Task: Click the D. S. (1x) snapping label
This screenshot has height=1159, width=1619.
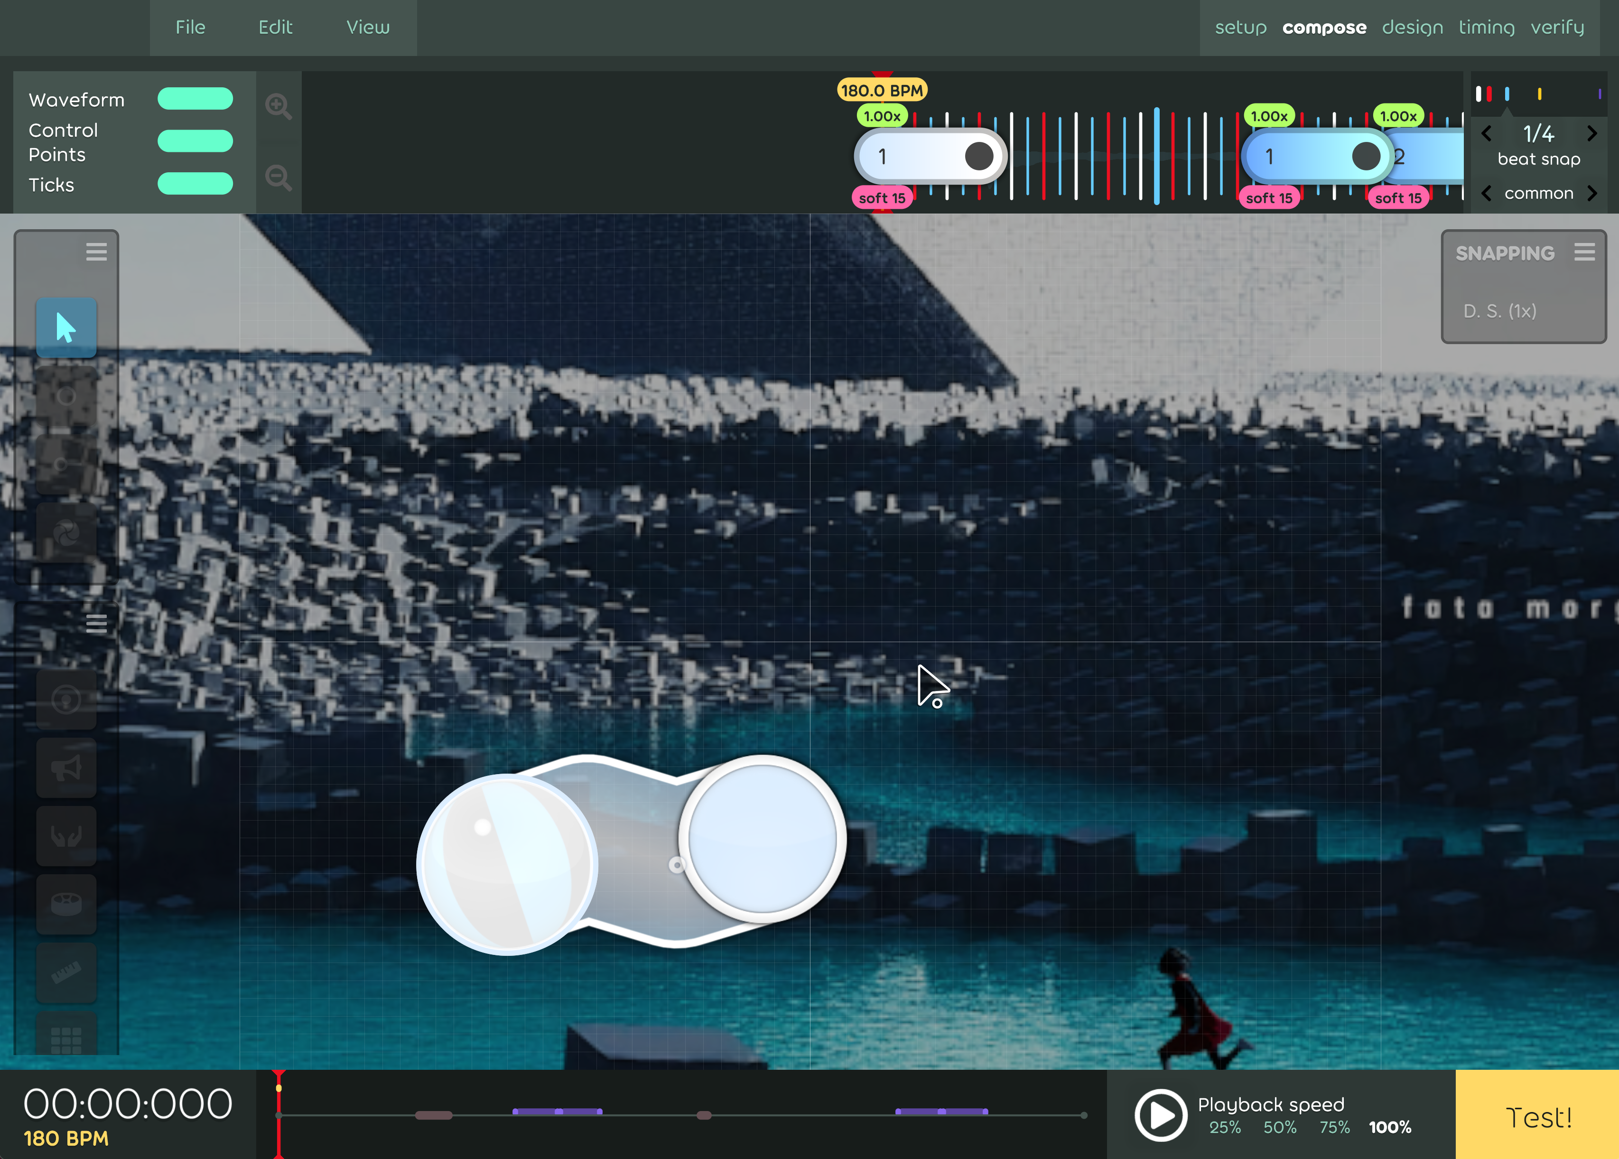Action: 1500,311
